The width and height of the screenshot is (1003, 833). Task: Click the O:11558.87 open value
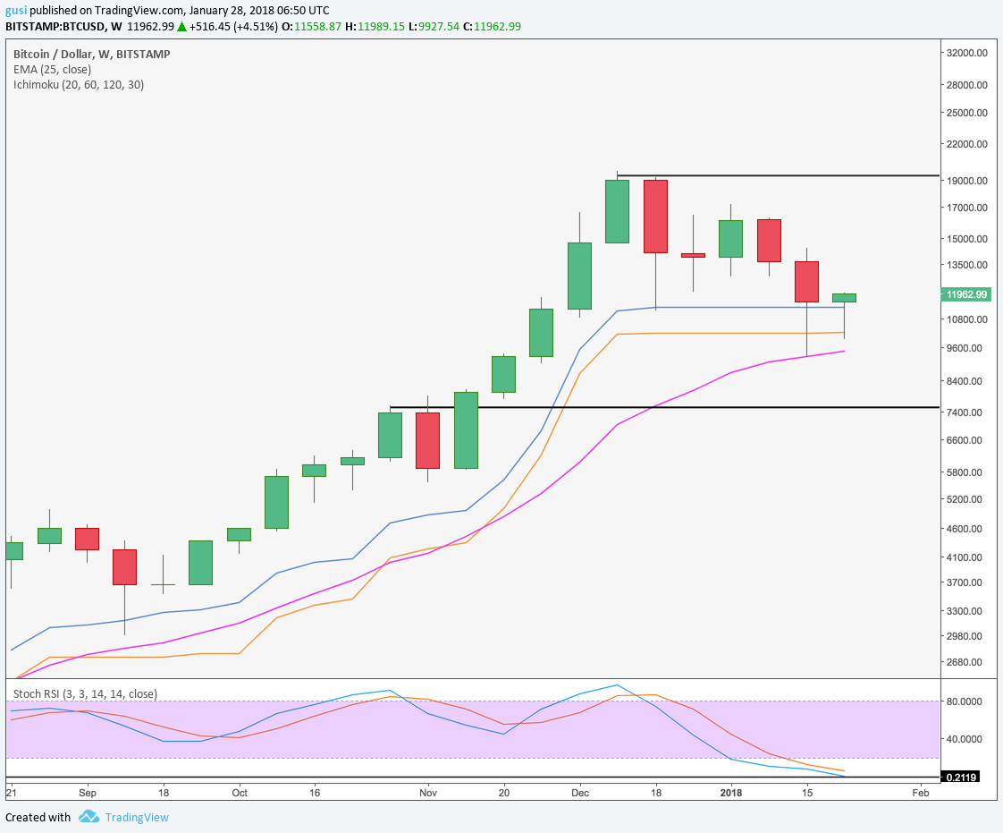[311, 26]
